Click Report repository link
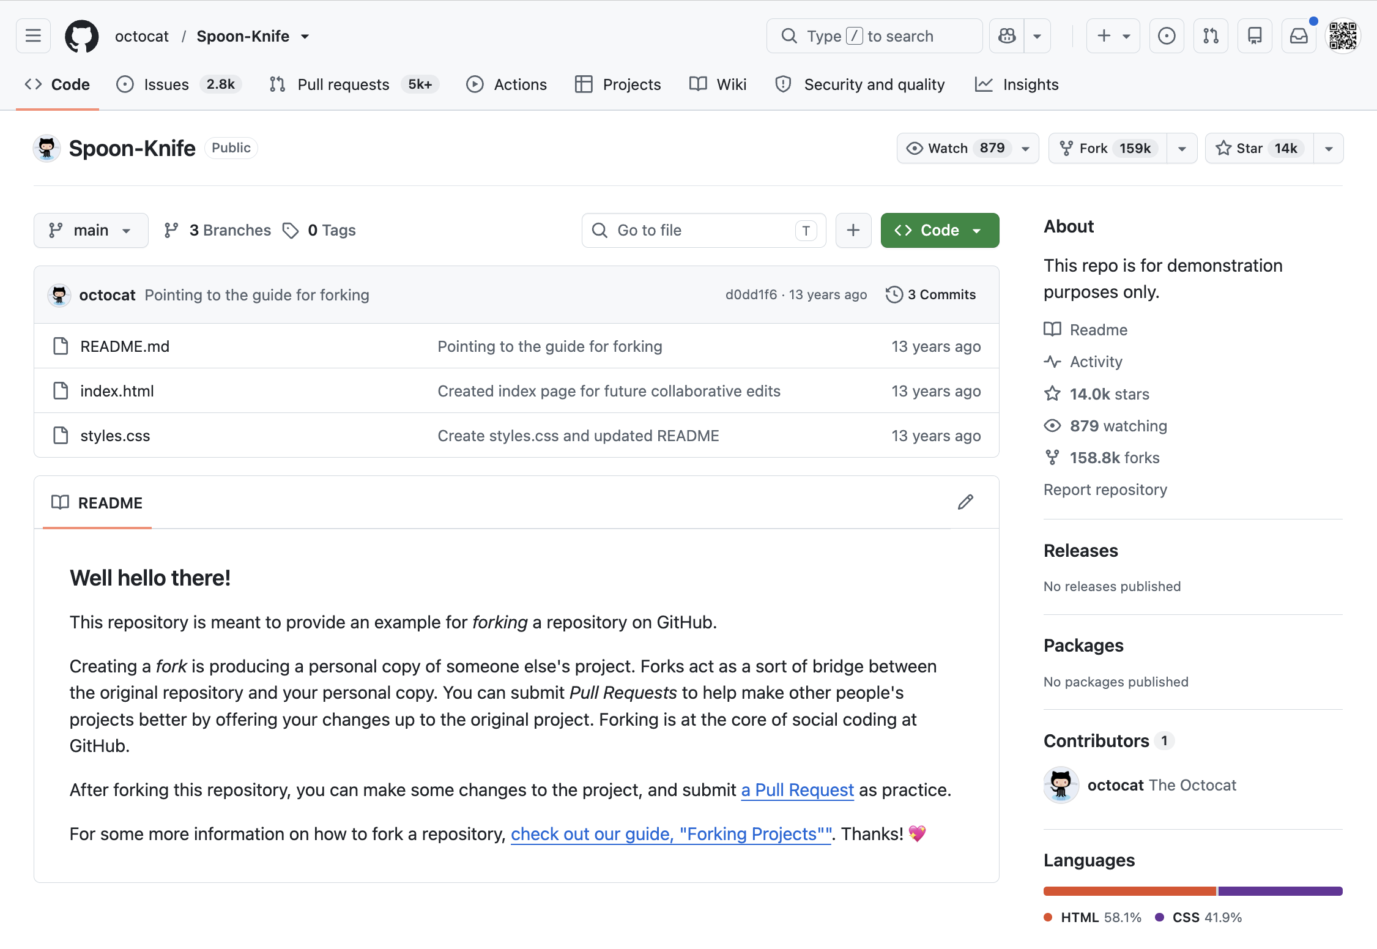The image size is (1377, 949). 1105,489
